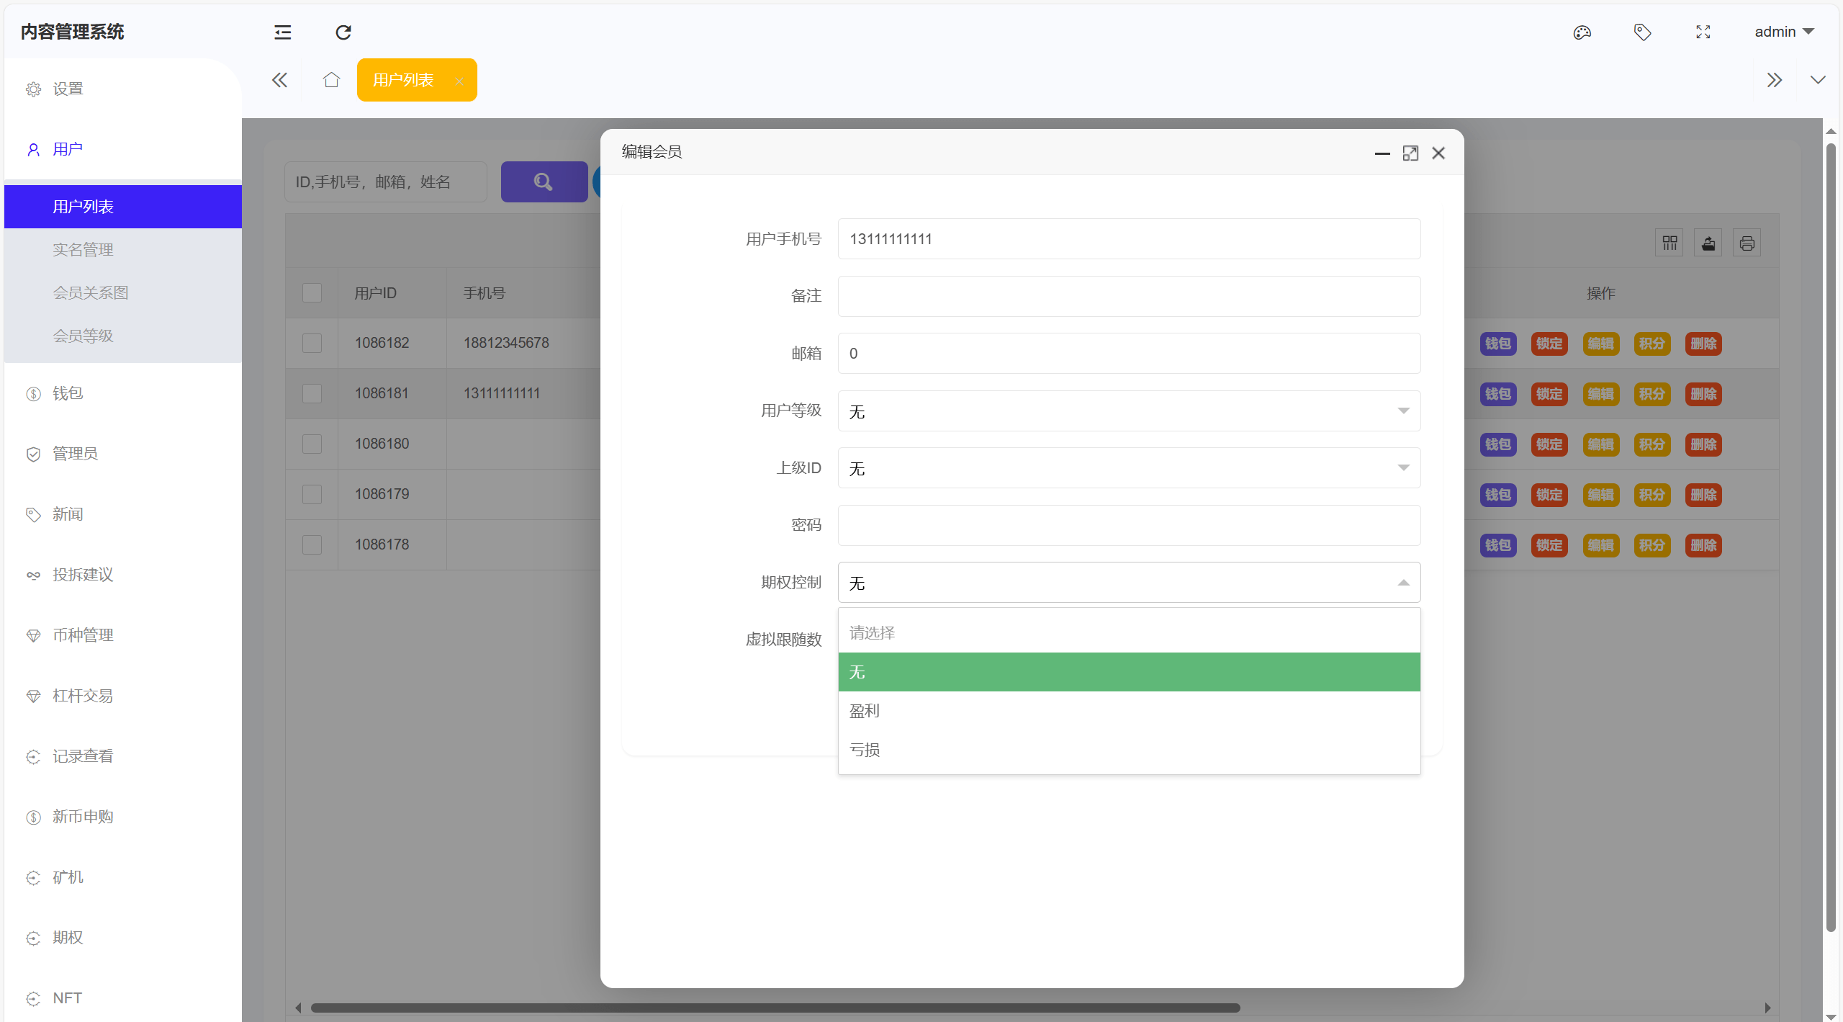Image resolution: width=1843 pixels, height=1022 pixels.
Task: Select the 钱包 sidebar icon
Action: click(33, 393)
